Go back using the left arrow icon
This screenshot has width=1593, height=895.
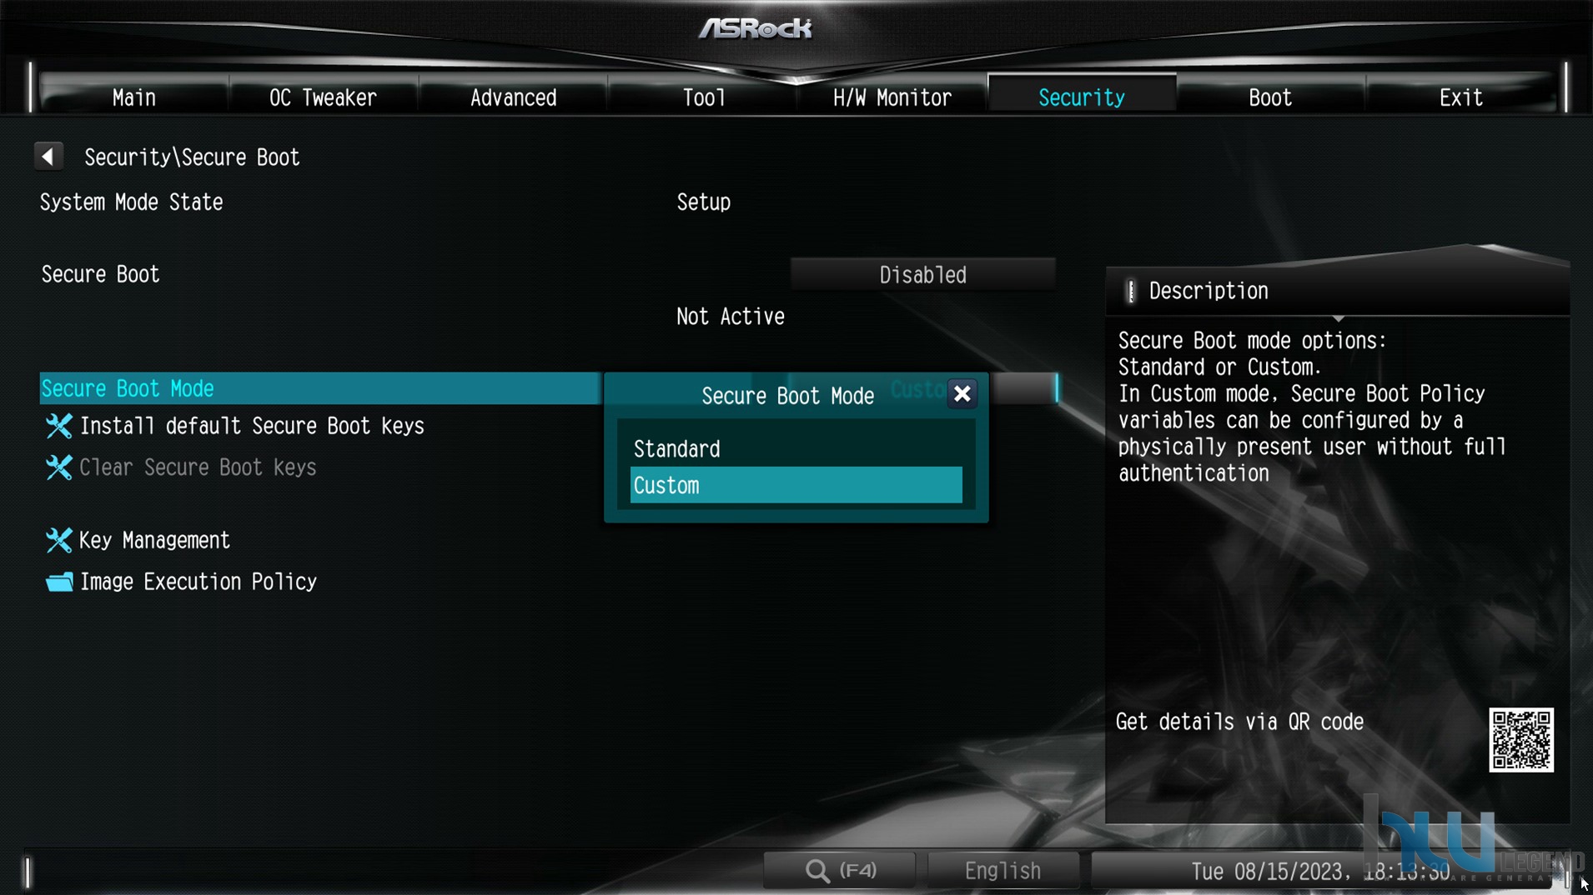point(48,156)
